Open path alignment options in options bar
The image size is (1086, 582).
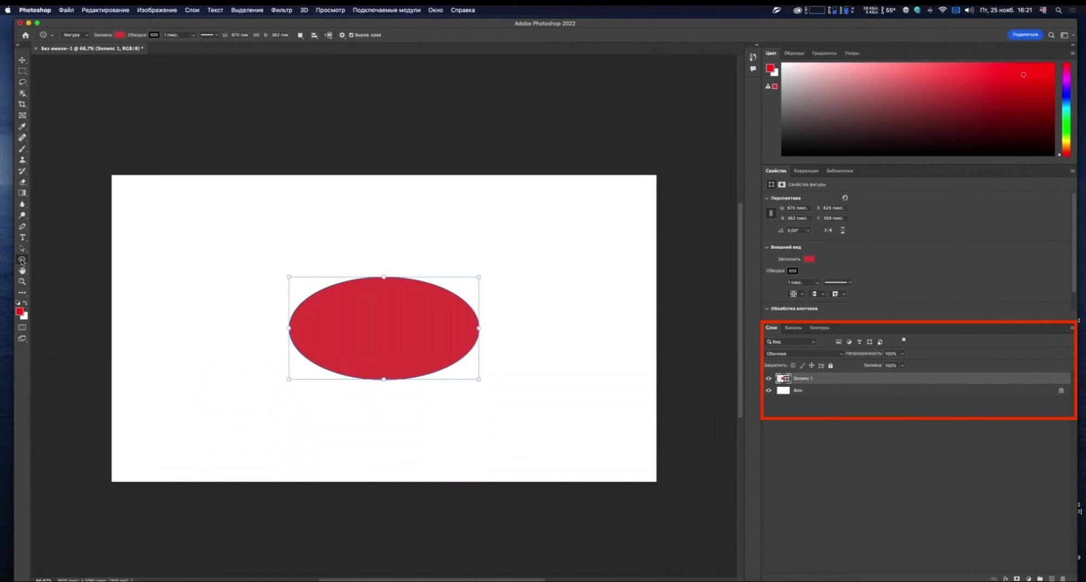[314, 35]
